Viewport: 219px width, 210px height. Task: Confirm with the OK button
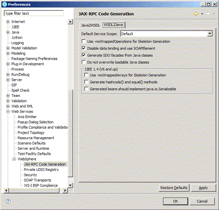(x=175, y=201)
